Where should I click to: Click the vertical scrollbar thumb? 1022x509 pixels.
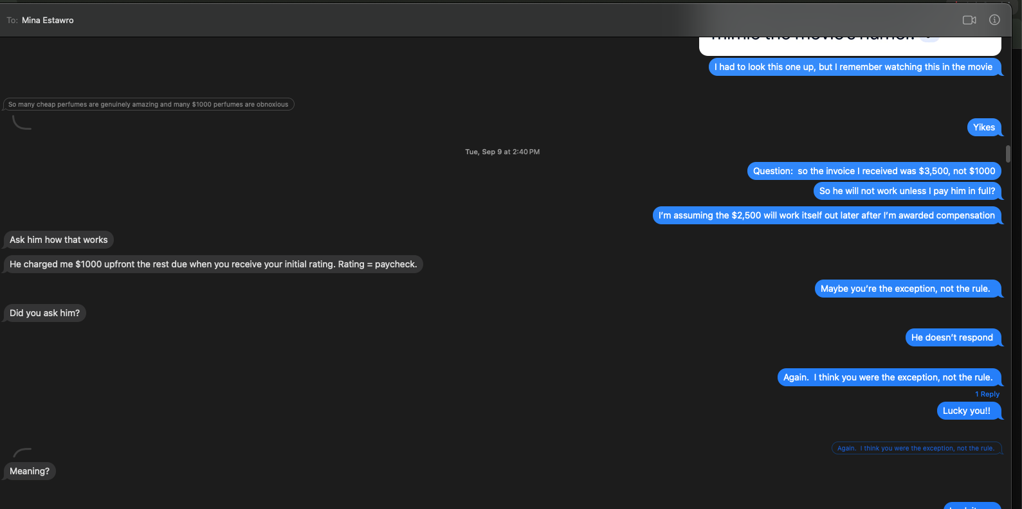(x=1008, y=154)
